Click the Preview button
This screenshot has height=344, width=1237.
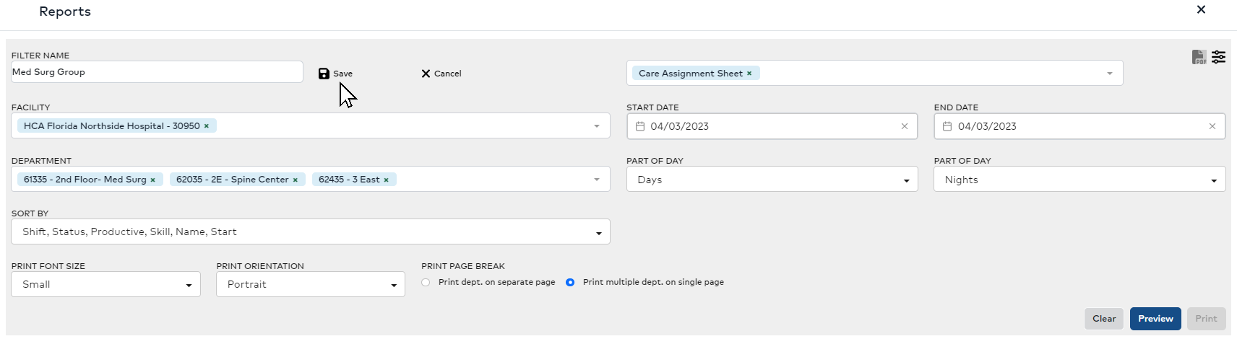pos(1155,319)
